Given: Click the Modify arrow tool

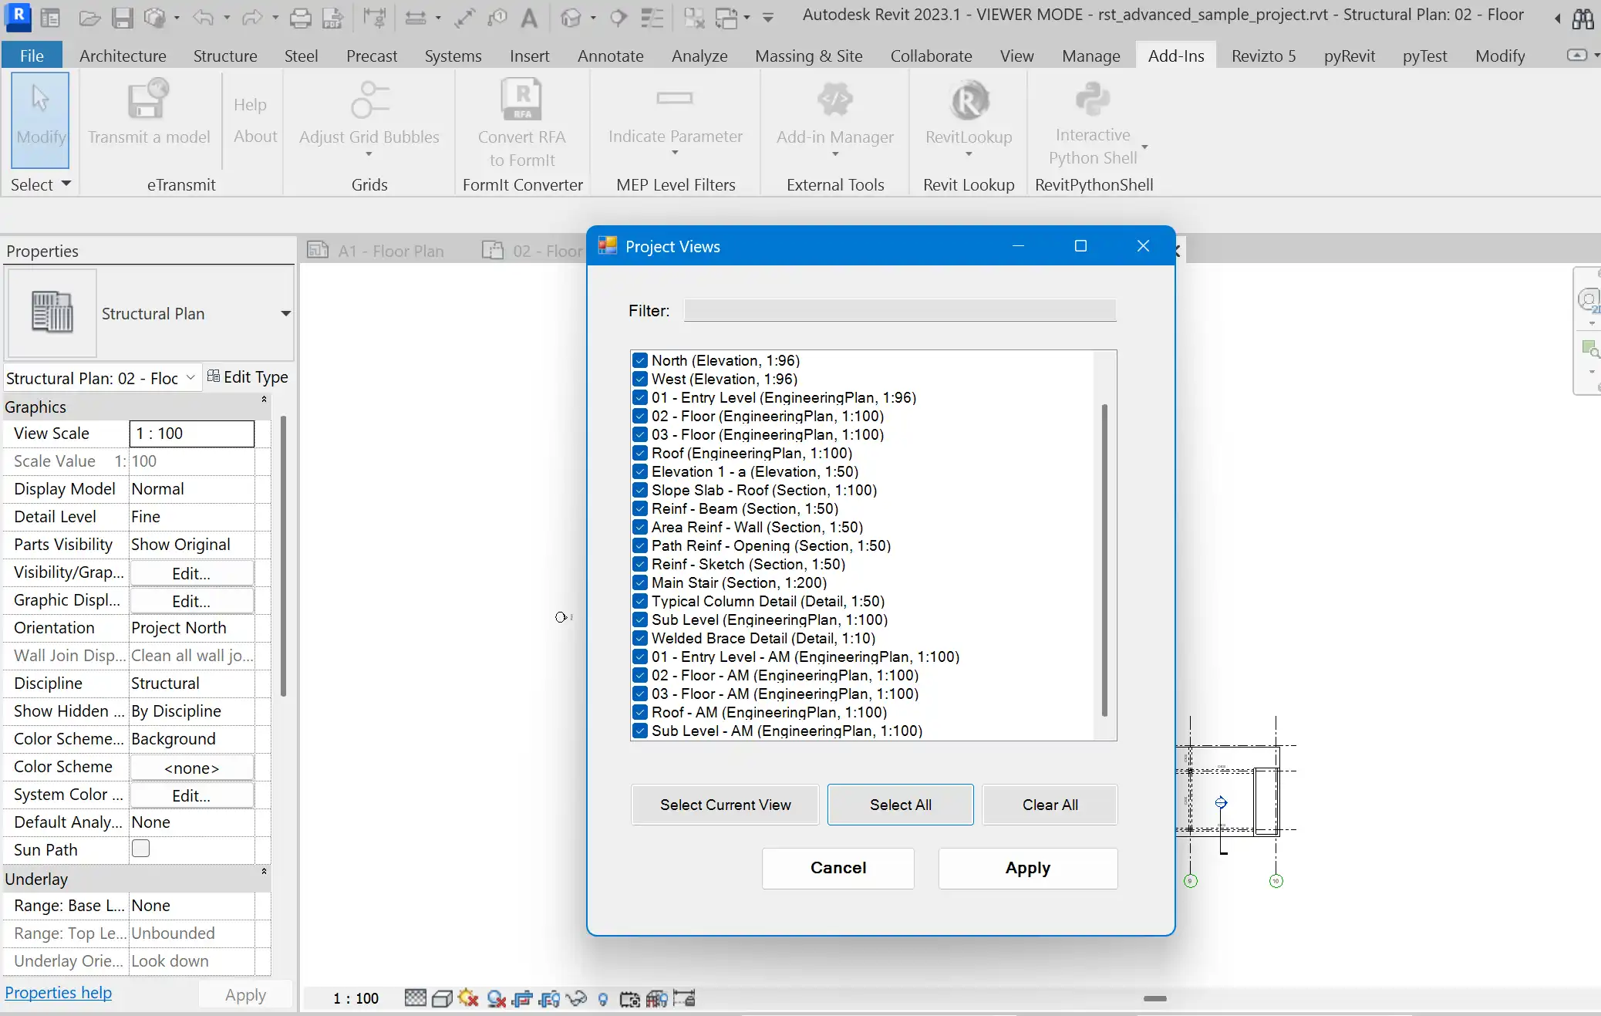Looking at the screenshot, I should point(40,120).
